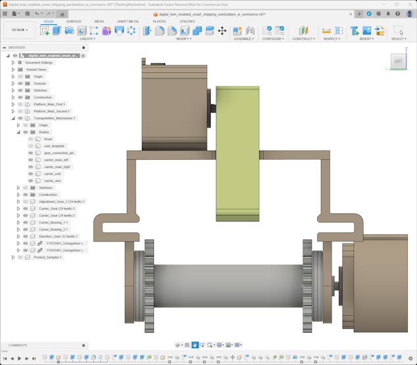Click the Save icon in title bar
This screenshot has height=365, width=417.
click(26, 13)
